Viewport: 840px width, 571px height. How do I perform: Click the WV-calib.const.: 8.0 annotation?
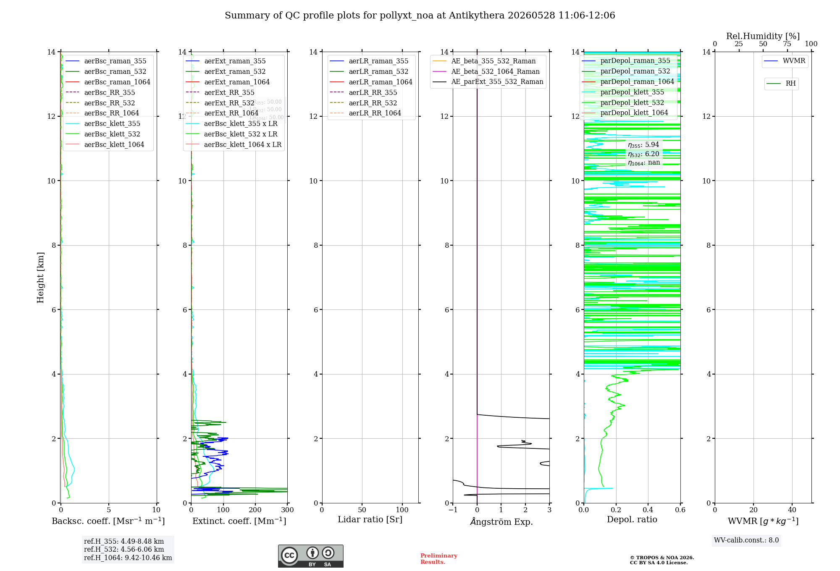click(746, 540)
